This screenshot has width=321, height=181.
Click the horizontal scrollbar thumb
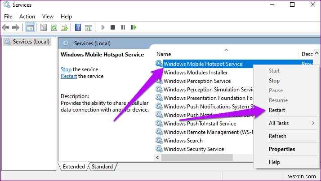click(197, 157)
